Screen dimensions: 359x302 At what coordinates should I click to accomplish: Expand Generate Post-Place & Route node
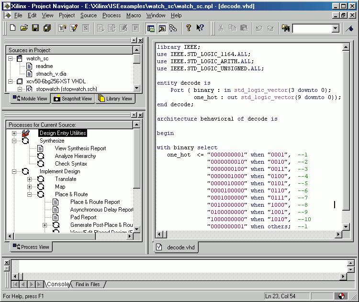click(45, 225)
